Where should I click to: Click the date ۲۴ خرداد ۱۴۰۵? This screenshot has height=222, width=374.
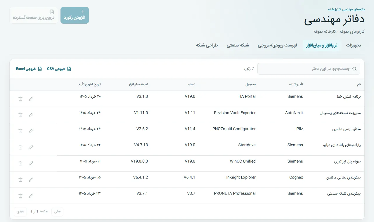[x=90, y=129]
